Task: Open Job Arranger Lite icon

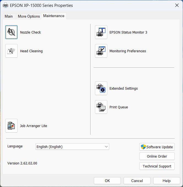Action: [11, 126]
